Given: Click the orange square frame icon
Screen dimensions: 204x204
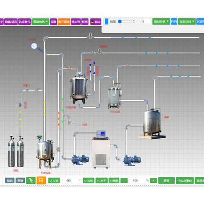Looking at the screenshot, I should point(41,180).
